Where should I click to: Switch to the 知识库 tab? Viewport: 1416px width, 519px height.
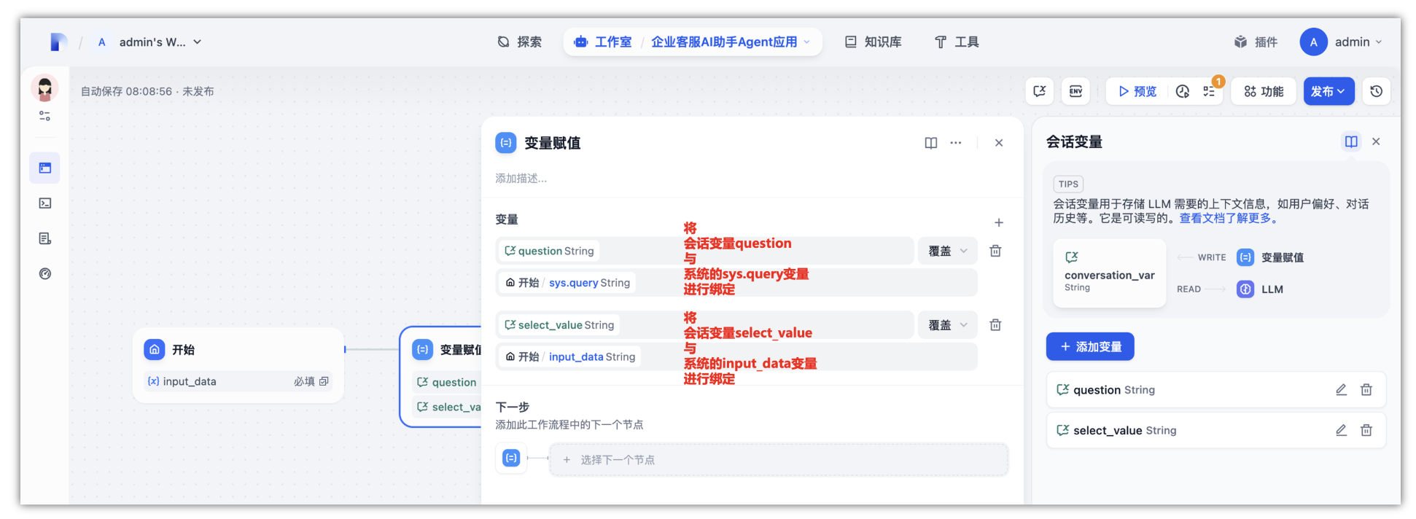click(x=874, y=42)
